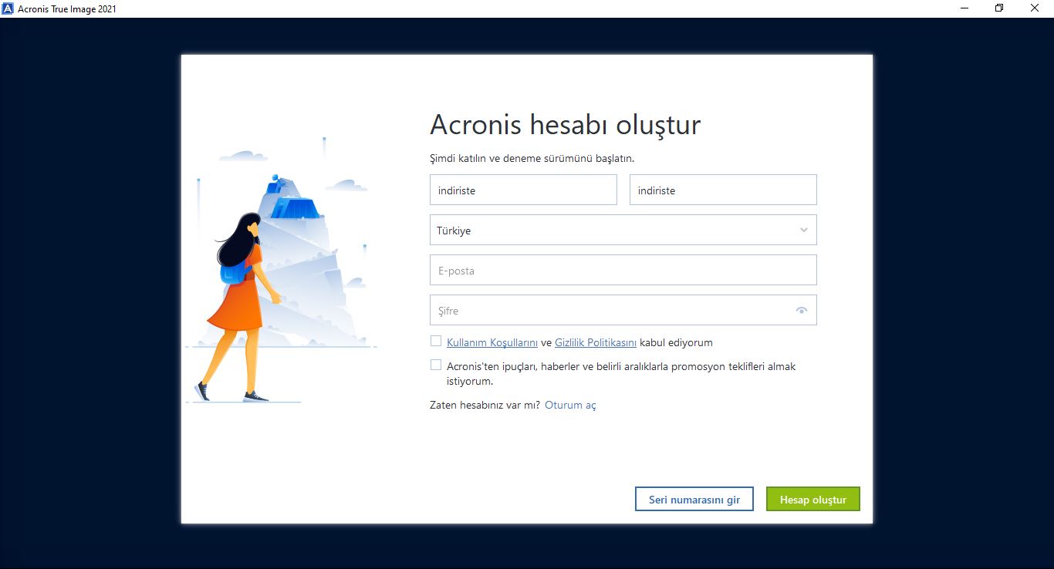Click the Şimdi katılın ve deneme sürümünü text
This screenshot has width=1054, height=569.
(x=532, y=158)
